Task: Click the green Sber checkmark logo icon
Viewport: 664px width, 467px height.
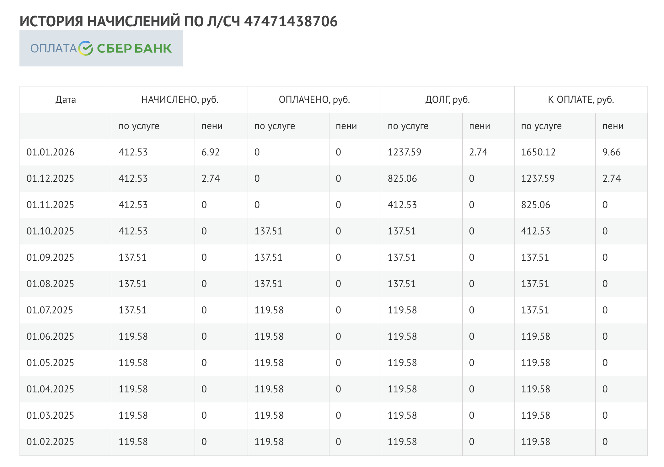Action: coord(86,48)
